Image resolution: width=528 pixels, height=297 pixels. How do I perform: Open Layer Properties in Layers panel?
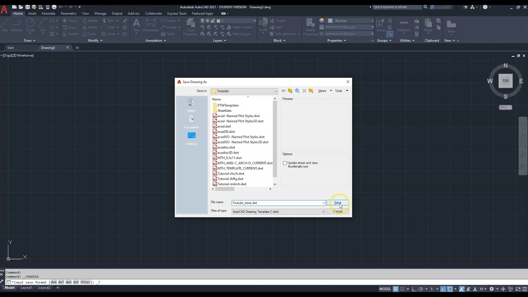coord(191,27)
